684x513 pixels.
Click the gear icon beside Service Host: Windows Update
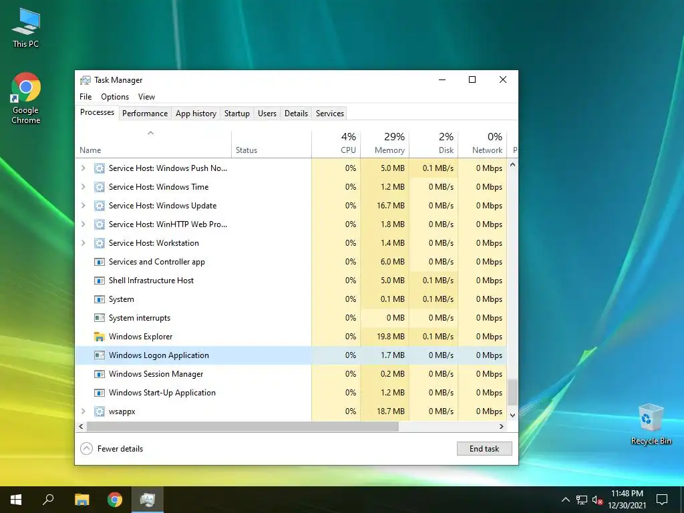point(100,206)
